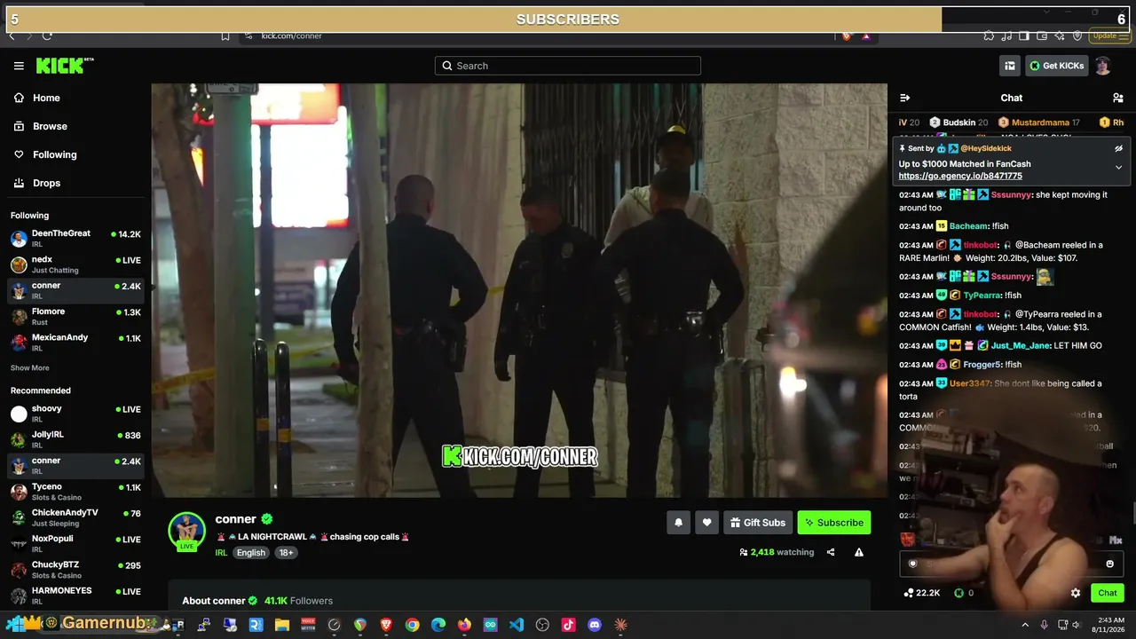
Task: Focus the Search input field
Action: point(568,66)
